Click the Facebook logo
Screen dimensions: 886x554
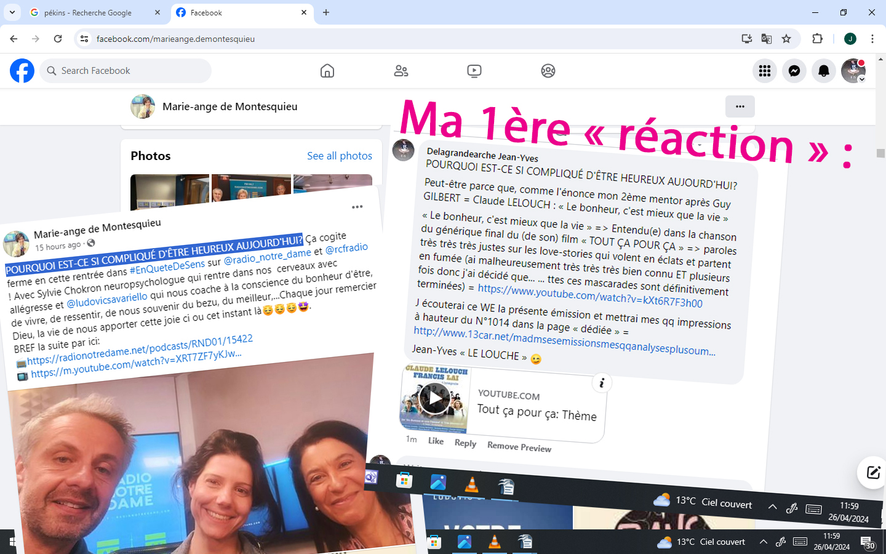[22, 71]
